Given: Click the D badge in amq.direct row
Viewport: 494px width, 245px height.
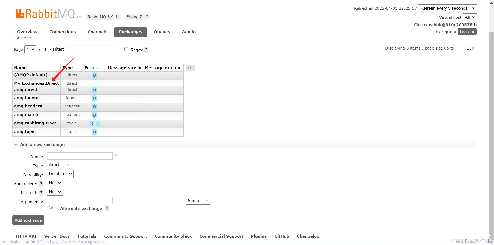Looking at the screenshot, I should [x=94, y=90].
